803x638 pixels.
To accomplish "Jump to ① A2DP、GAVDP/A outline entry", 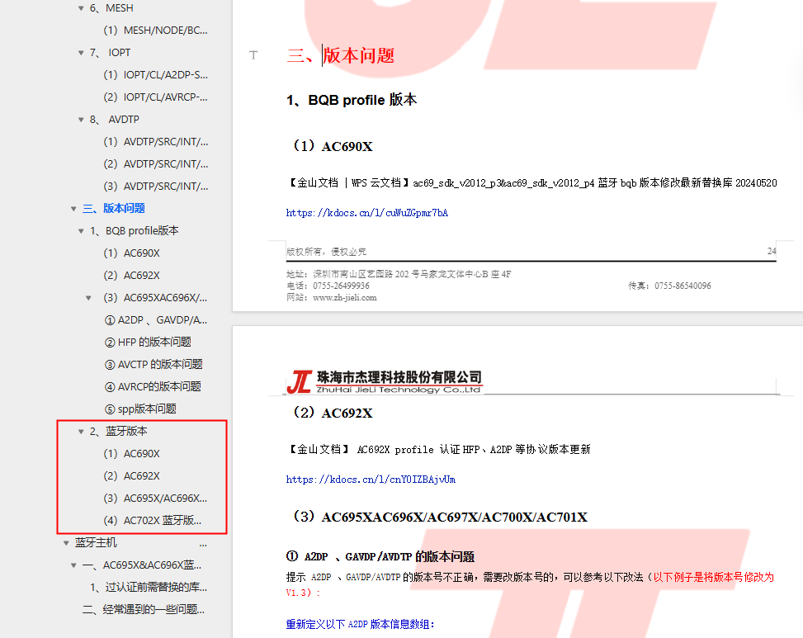I will coord(156,320).
